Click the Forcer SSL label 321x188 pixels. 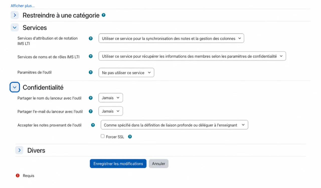pyautogui.click(x=115, y=137)
